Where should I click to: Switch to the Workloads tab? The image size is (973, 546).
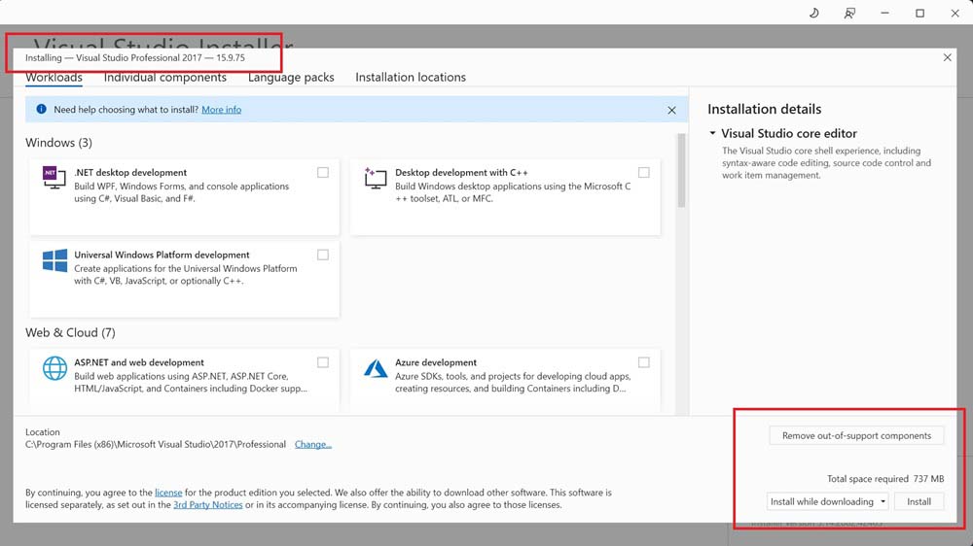coord(54,78)
